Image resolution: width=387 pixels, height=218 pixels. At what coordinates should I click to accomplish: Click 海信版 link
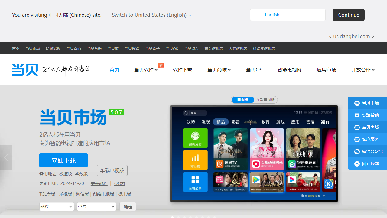click(x=83, y=194)
